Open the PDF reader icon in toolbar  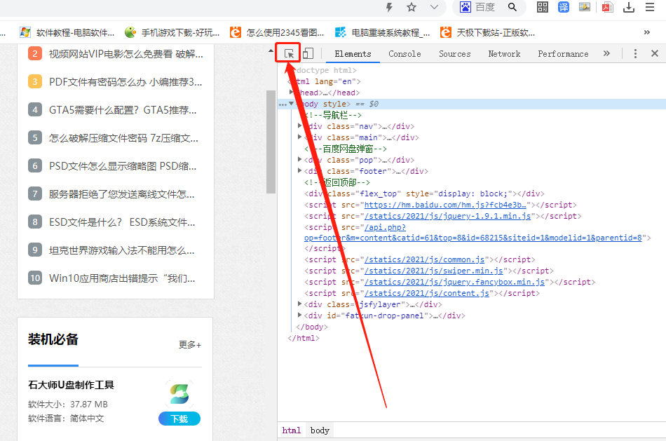[x=606, y=7]
